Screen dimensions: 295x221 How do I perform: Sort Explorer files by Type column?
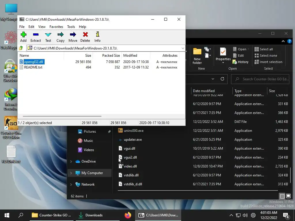pos(249,91)
